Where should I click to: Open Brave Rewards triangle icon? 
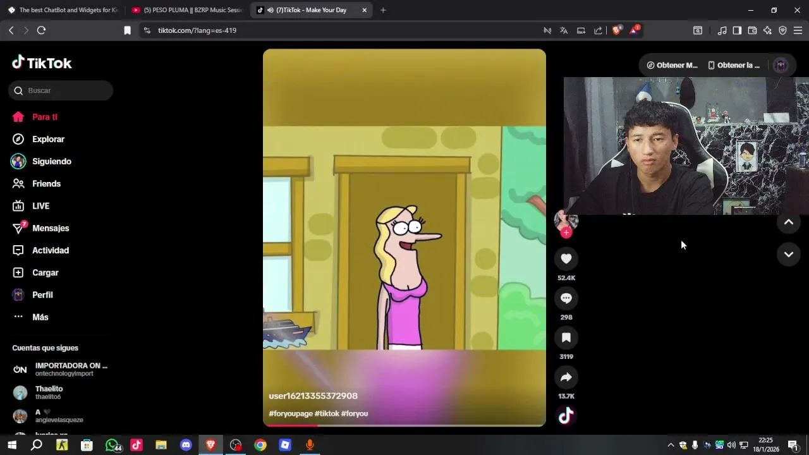tap(634, 30)
